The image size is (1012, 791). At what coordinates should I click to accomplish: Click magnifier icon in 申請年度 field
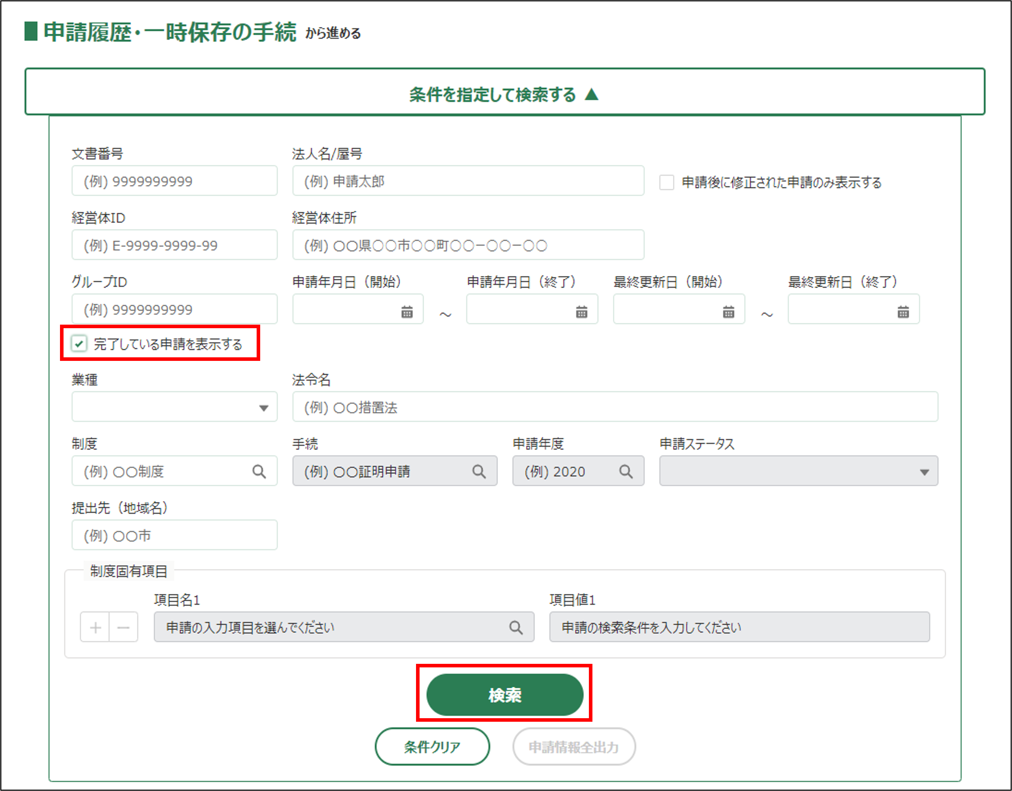tap(626, 472)
